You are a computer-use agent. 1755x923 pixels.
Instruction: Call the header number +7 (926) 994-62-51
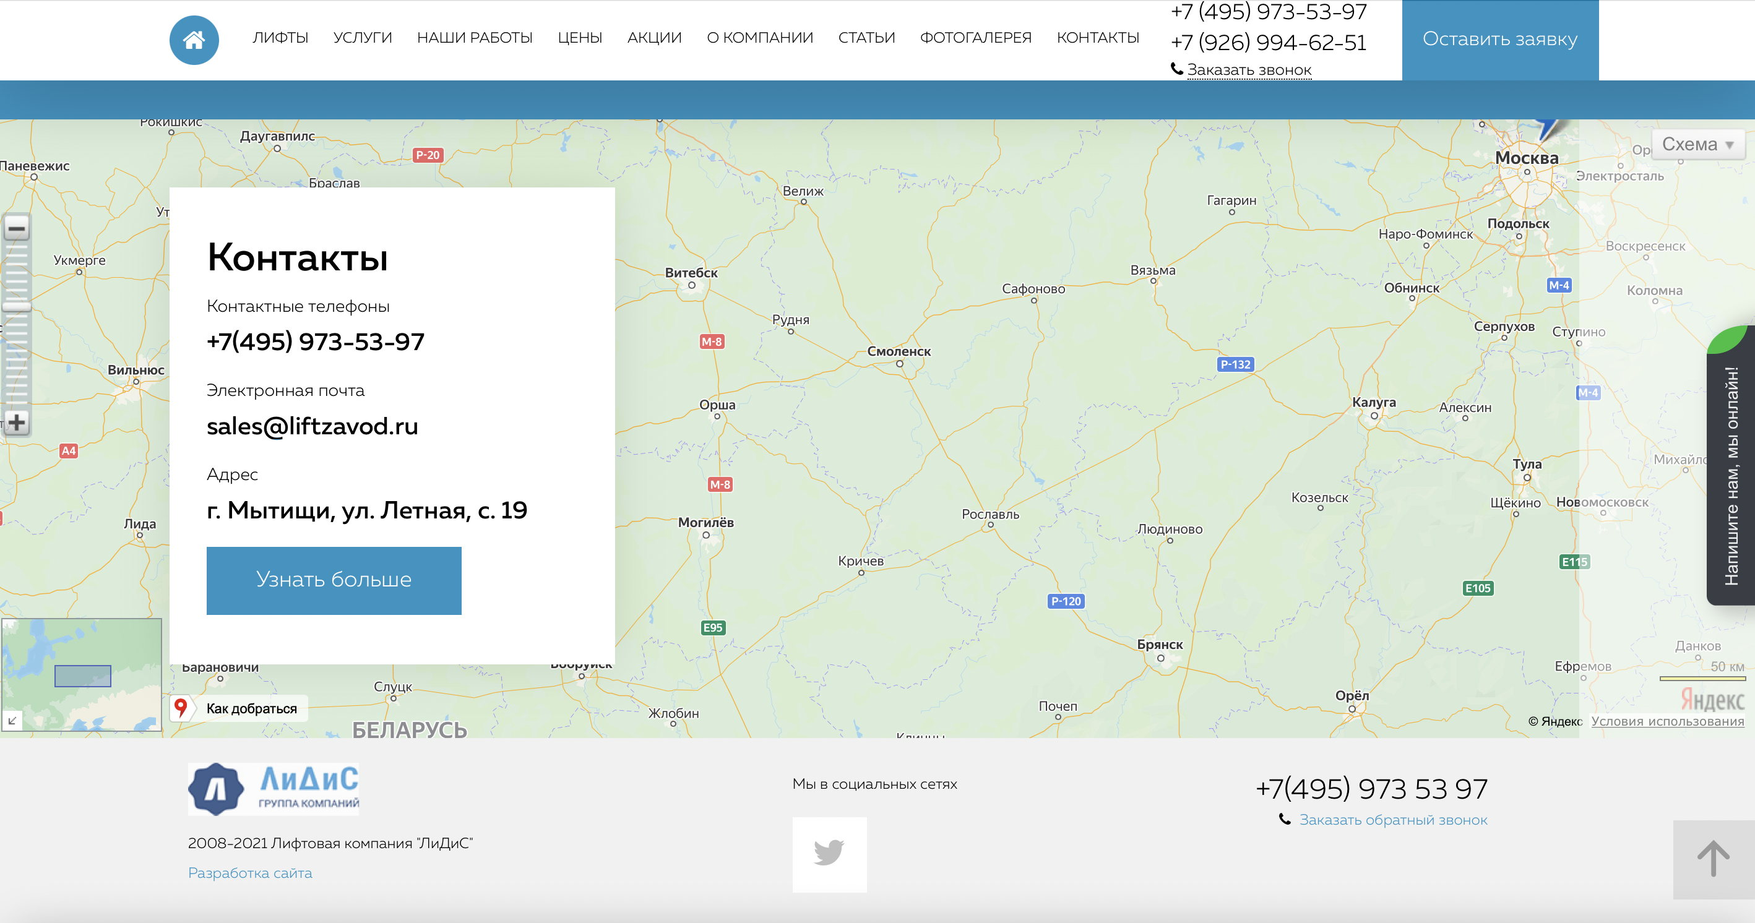click(1269, 43)
